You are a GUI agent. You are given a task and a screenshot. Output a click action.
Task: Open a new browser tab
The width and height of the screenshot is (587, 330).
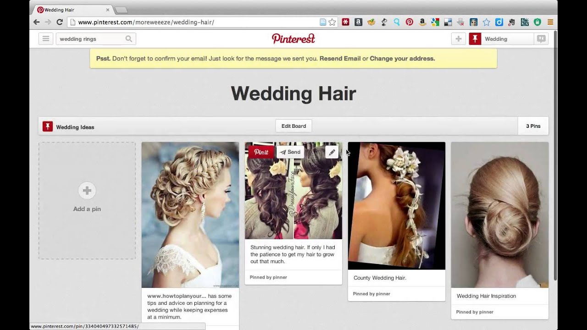coord(121,10)
